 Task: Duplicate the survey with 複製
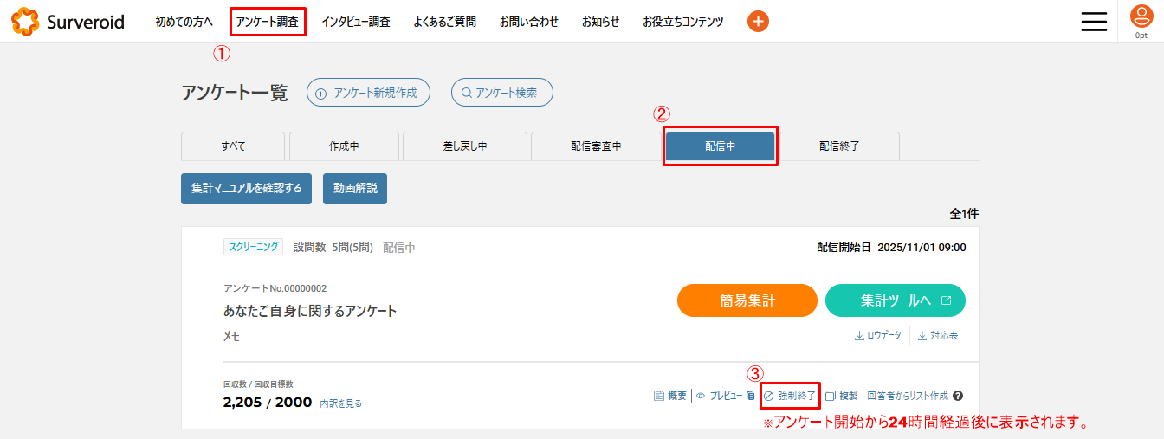841,396
